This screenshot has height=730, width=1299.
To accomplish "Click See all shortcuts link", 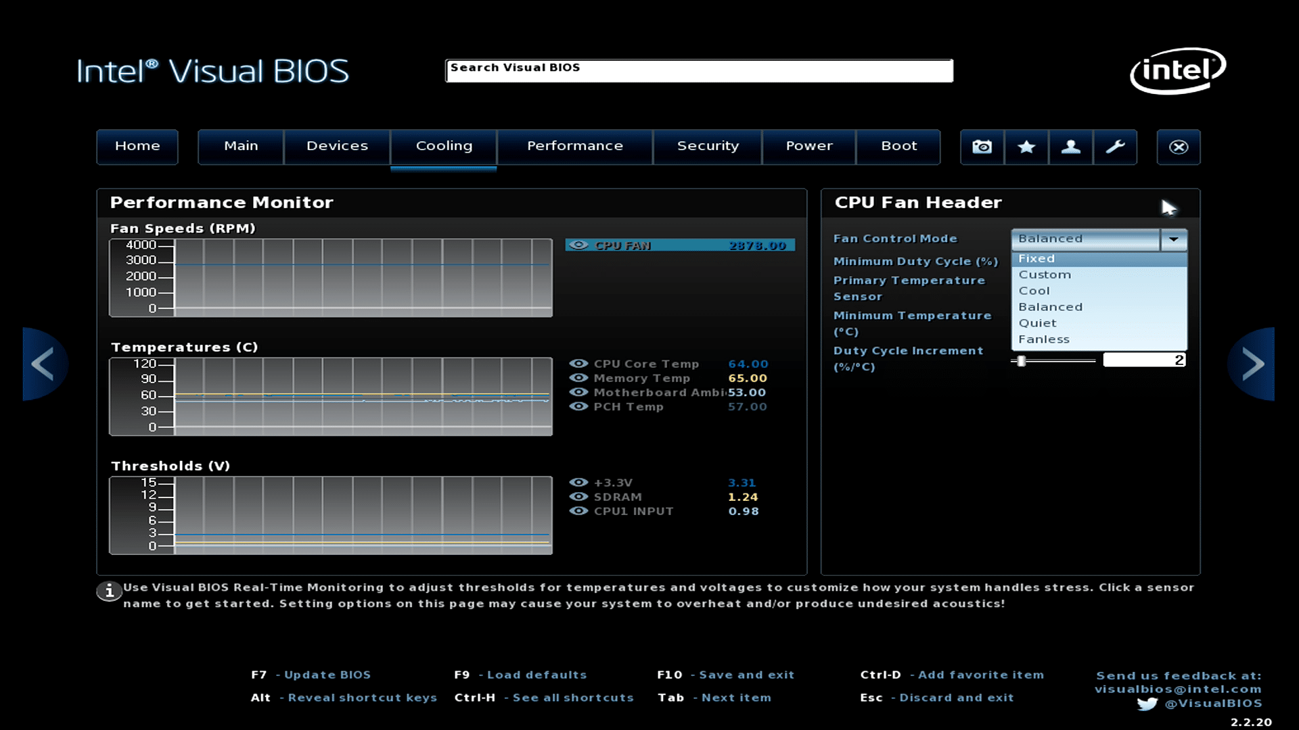I will point(573,698).
